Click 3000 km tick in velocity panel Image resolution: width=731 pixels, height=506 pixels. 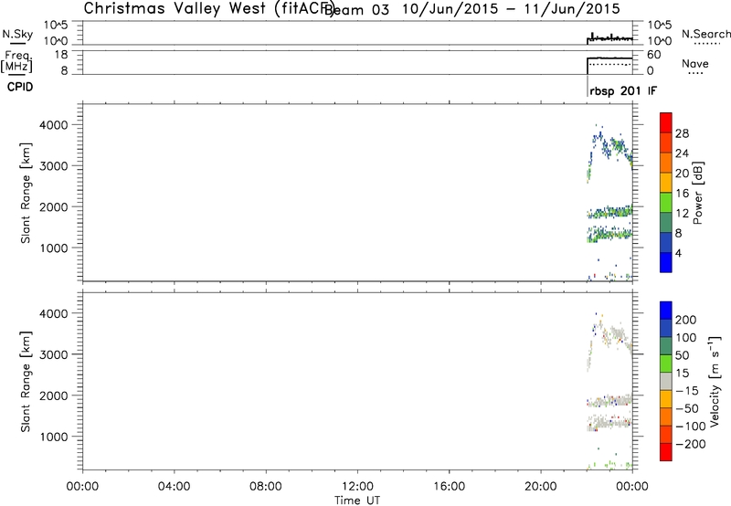pos(54,354)
